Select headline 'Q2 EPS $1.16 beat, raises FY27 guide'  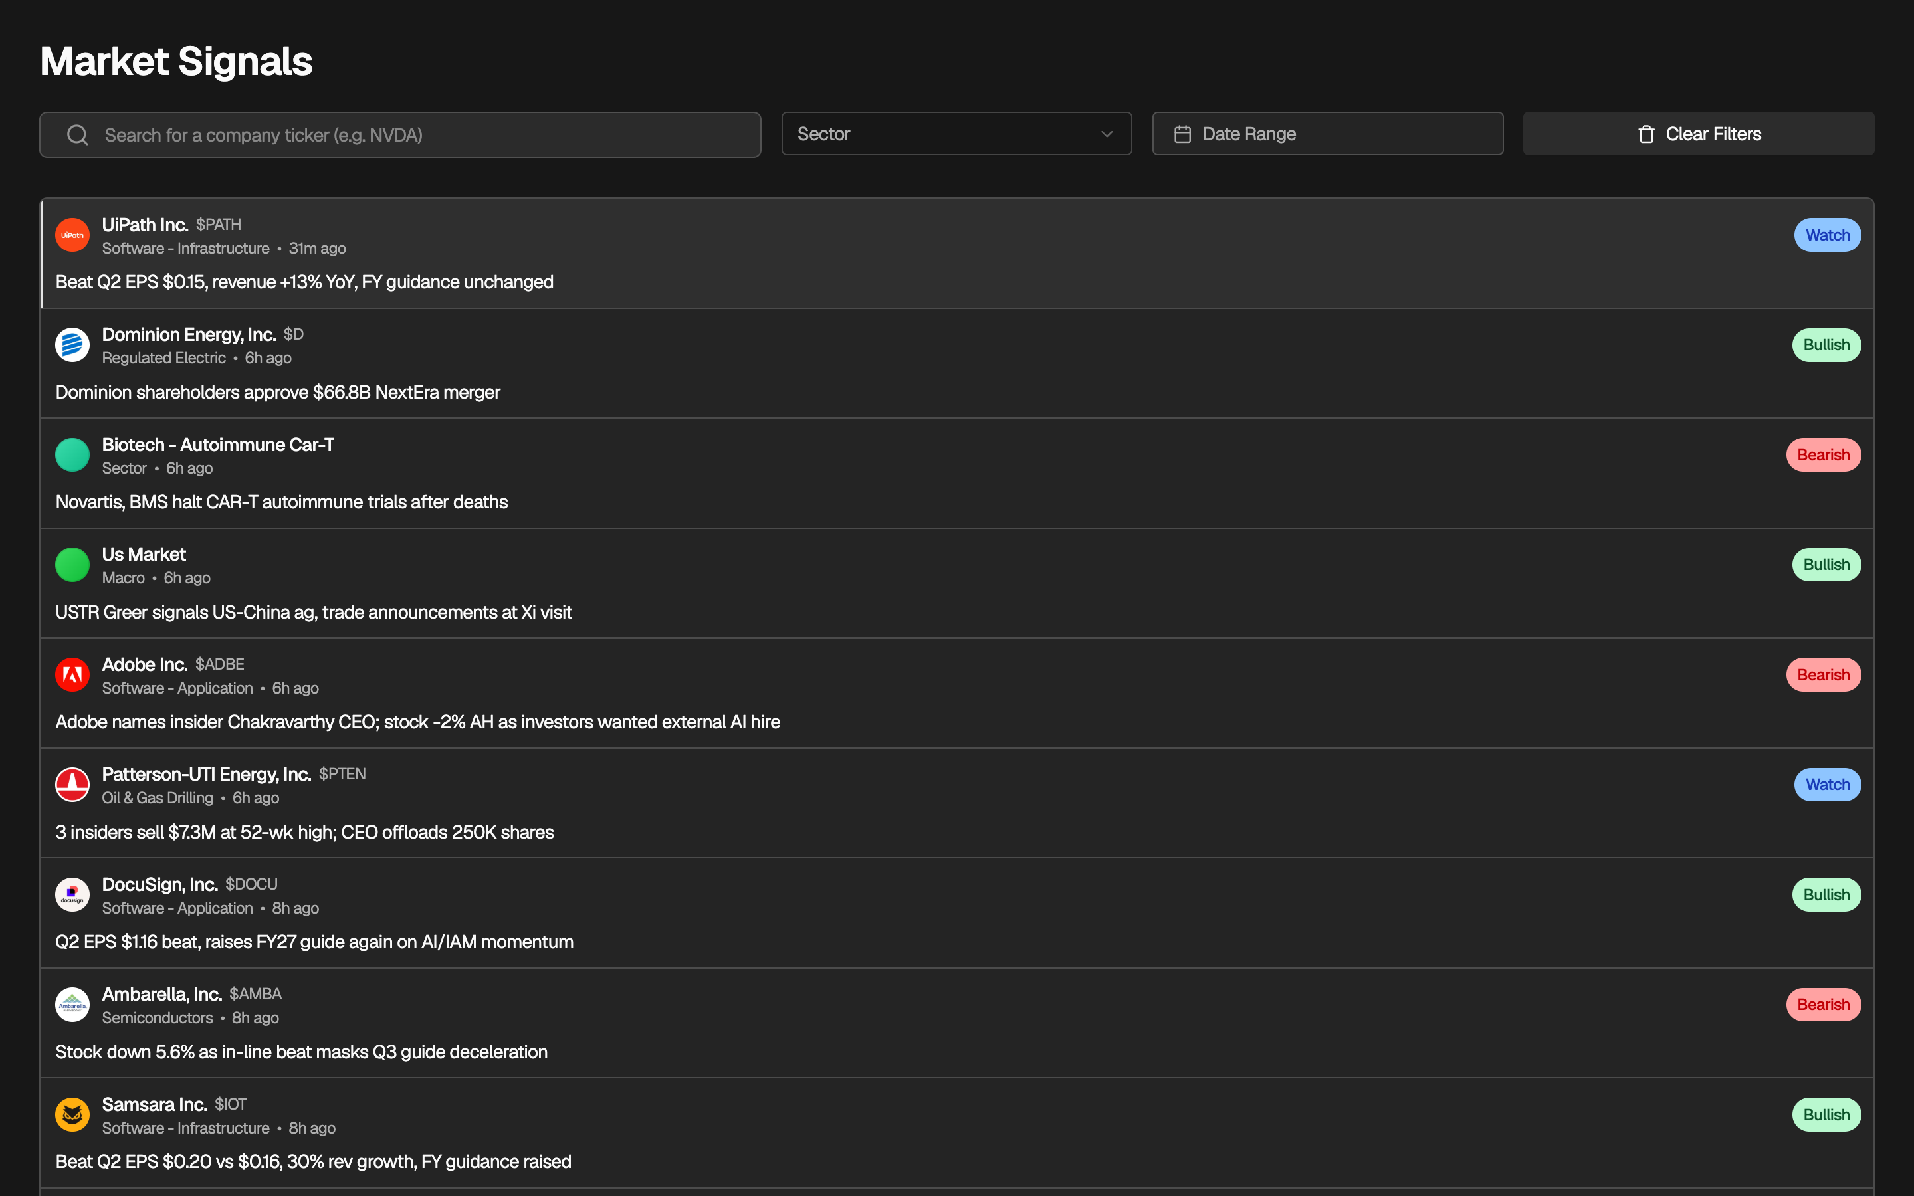(314, 942)
